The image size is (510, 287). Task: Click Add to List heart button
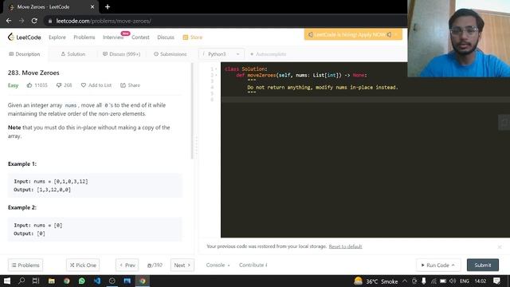point(96,85)
